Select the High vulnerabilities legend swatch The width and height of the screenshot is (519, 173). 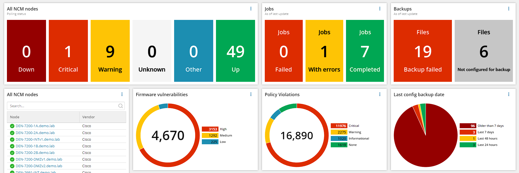click(210, 129)
